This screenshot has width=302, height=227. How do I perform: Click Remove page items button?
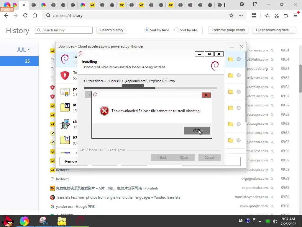click(229, 30)
